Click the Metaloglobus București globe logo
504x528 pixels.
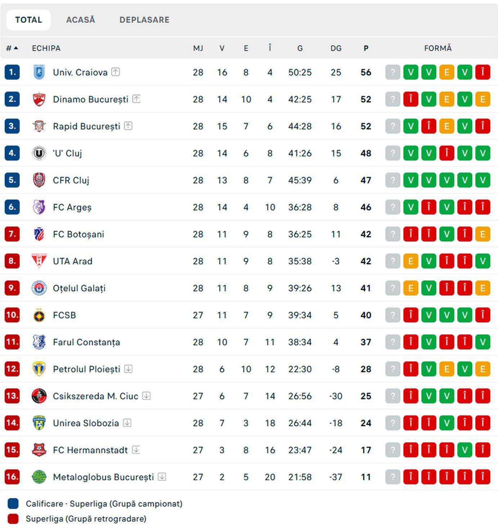pos(39,477)
